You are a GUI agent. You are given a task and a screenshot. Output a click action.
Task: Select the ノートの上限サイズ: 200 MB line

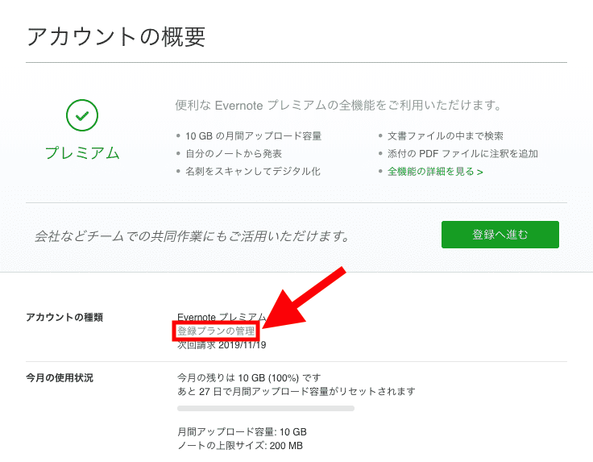tap(239, 446)
